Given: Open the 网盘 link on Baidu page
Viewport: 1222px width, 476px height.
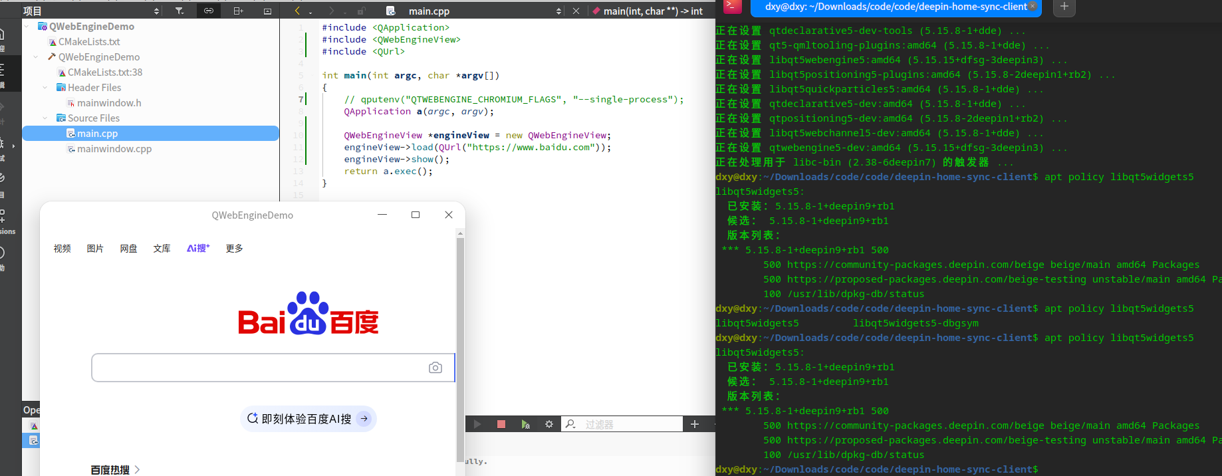Looking at the screenshot, I should [x=128, y=248].
